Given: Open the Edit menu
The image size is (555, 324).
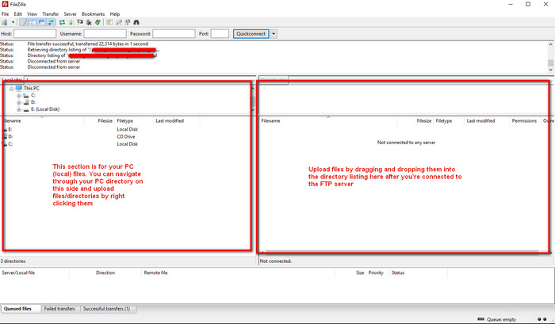Looking at the screenshot, I should click(x=18, y=14).
